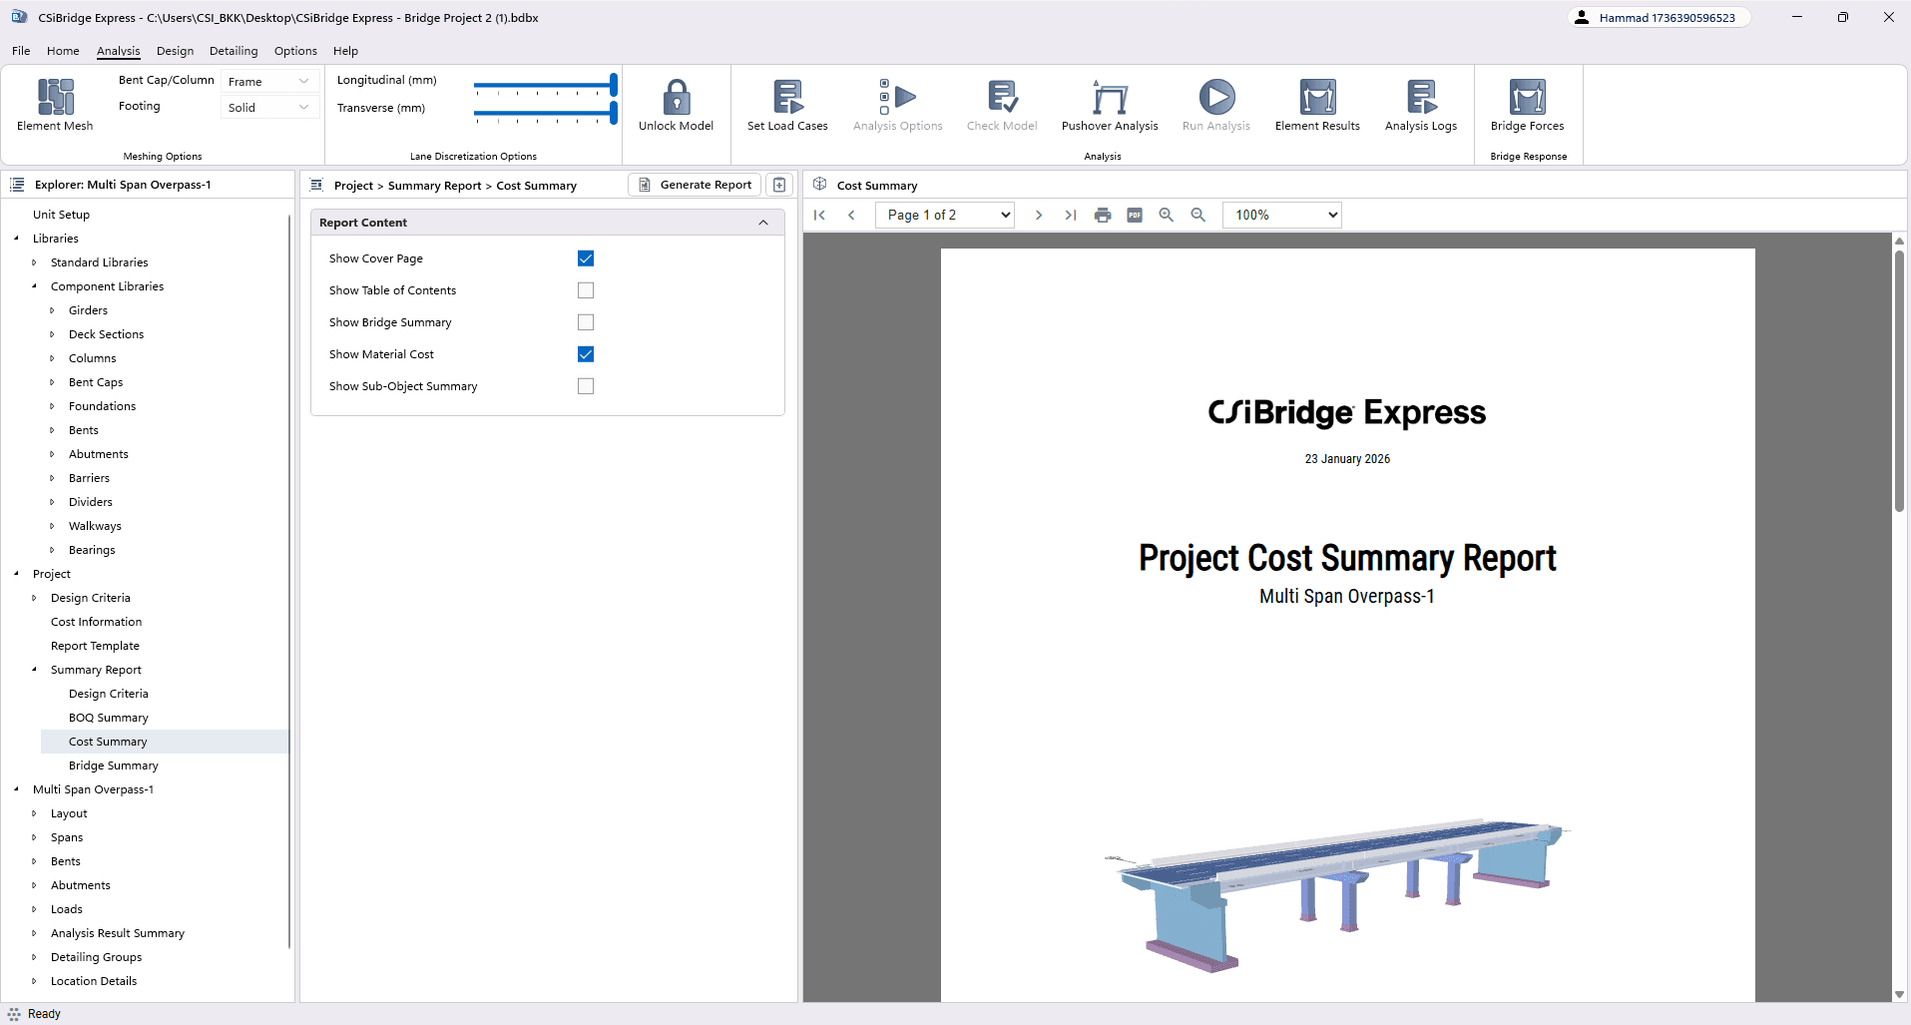Disable Show Cover Page
Viewport: 1911px width, 1025px height.
point(586,257)
